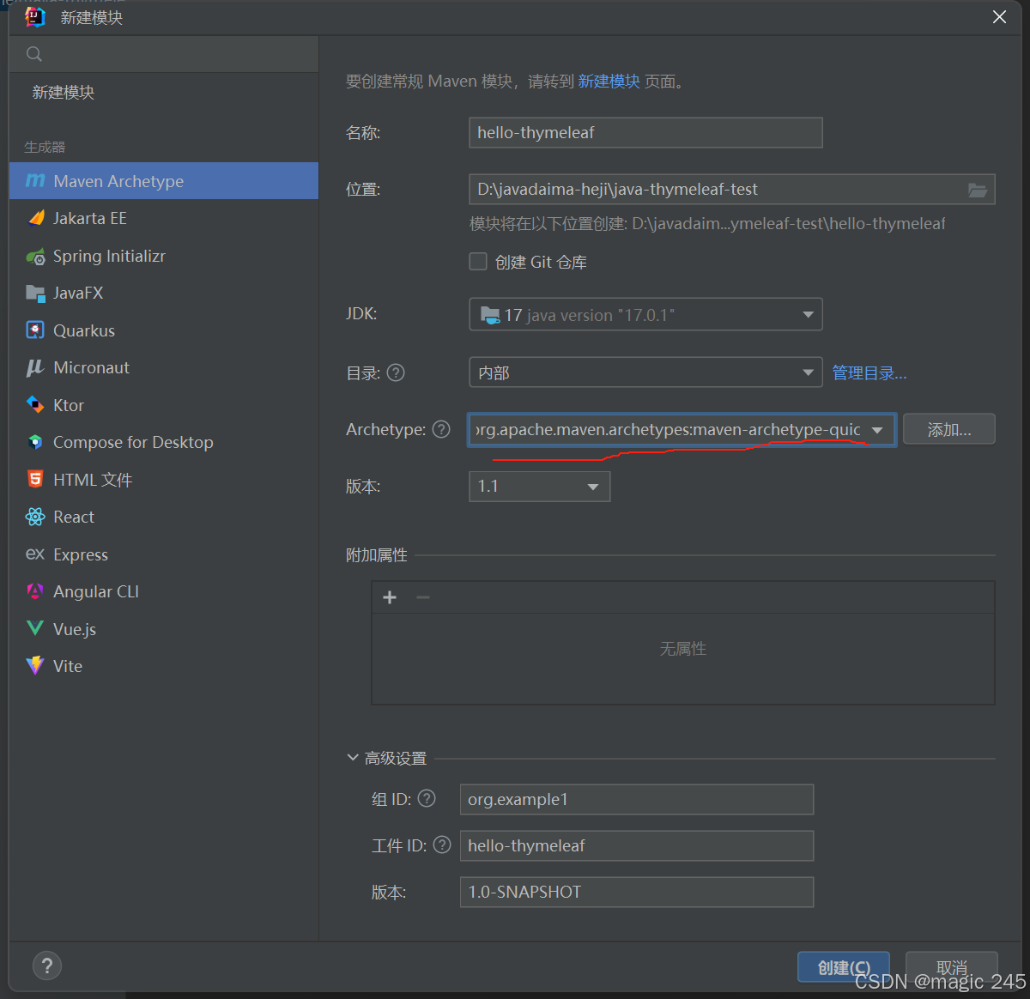Screen dimensions: 1030x999
Task: Click the IntelliJ logo in title bar
Action: coord(35,17)
